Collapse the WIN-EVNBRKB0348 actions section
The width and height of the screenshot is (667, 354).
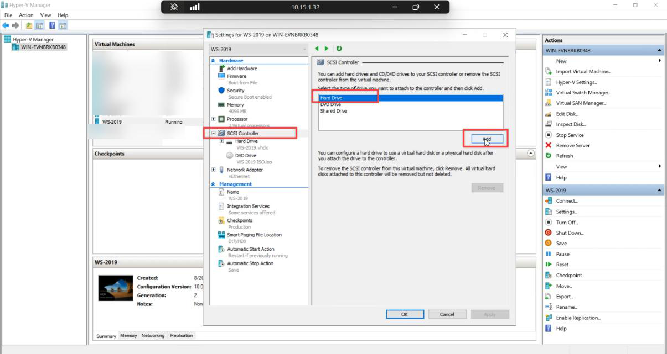[660, 51]
